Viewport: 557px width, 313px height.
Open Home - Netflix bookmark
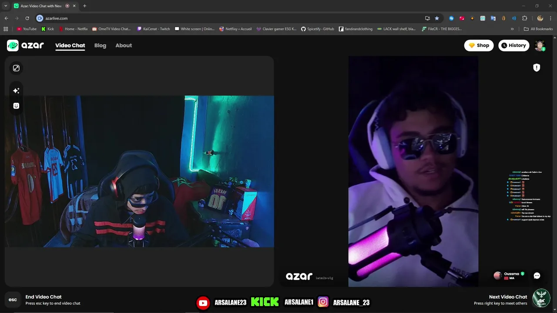[73, 29]
